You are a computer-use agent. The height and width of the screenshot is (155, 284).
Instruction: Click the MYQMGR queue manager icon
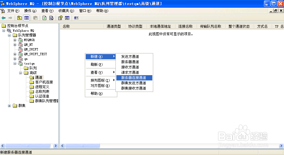coord(20,40)
